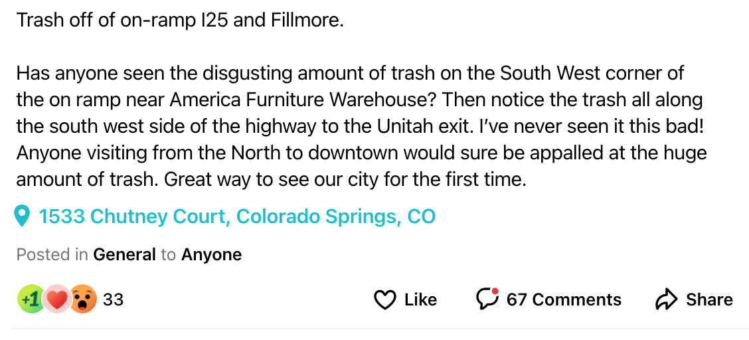Open the General category link
749x340 pixels.
tap(124, 254)
